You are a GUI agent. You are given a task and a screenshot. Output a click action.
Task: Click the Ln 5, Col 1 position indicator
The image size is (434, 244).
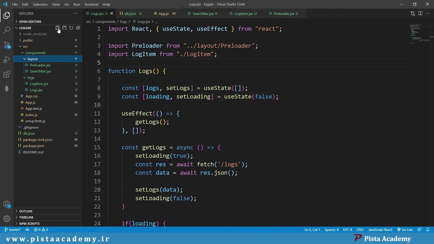click(x=312, y=230)
